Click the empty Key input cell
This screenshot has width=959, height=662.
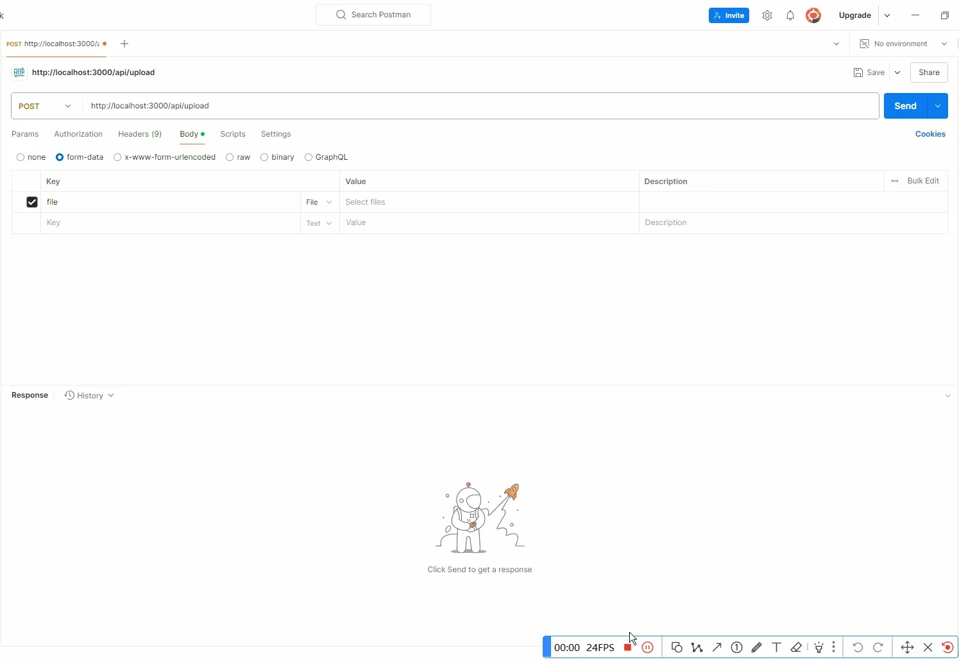[171, 223]
